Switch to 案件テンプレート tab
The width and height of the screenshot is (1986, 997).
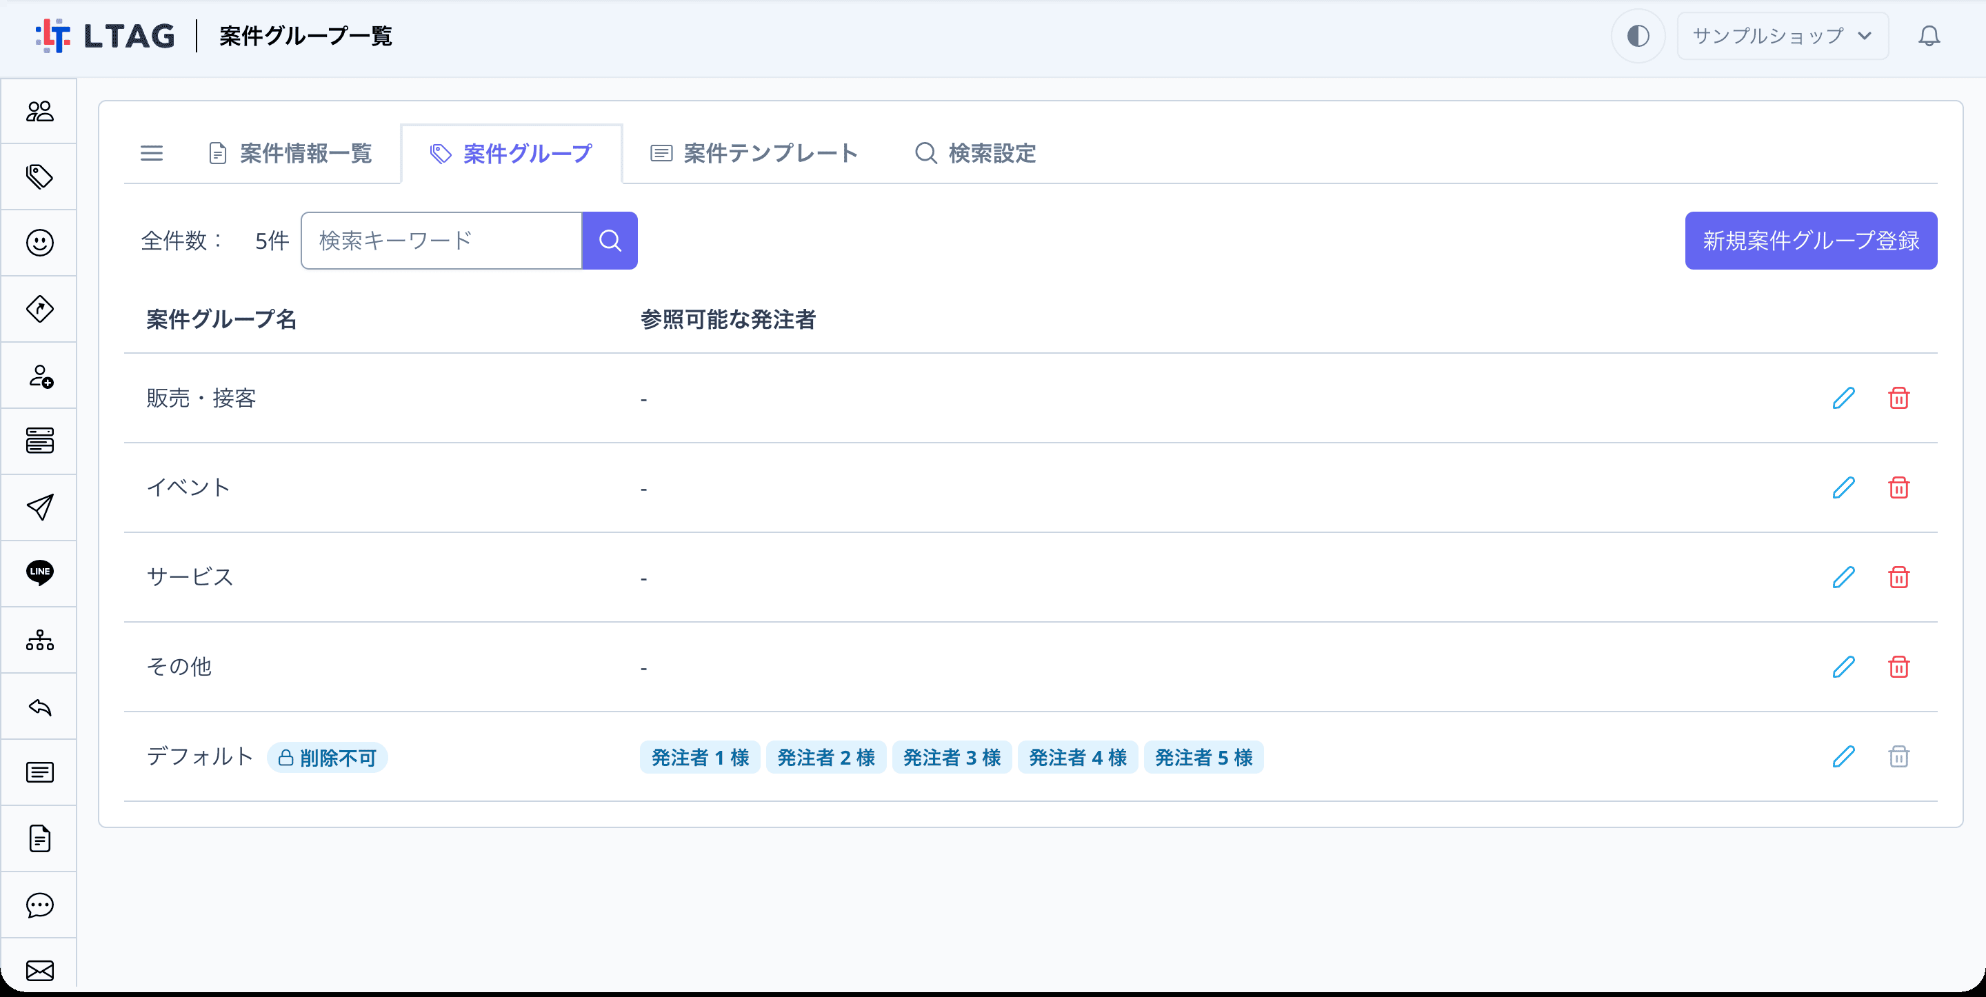pos(754,154)
